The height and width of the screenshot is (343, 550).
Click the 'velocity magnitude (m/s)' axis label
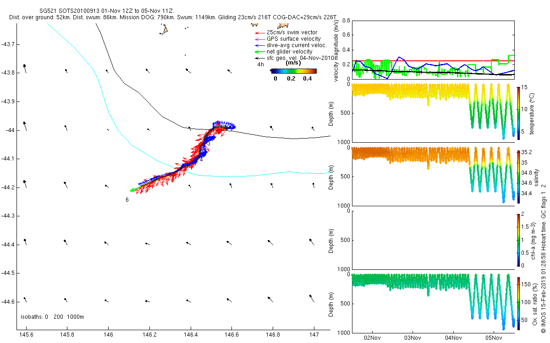337,50
